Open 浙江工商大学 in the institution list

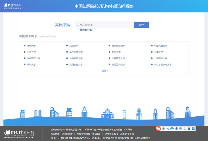click(118, 65)
